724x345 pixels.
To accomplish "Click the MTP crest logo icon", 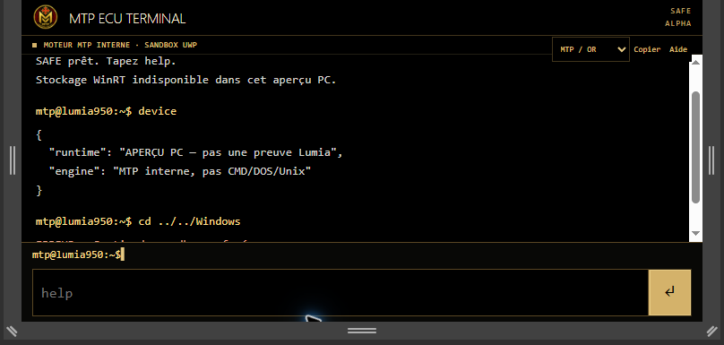I will (x=45, y=17).
